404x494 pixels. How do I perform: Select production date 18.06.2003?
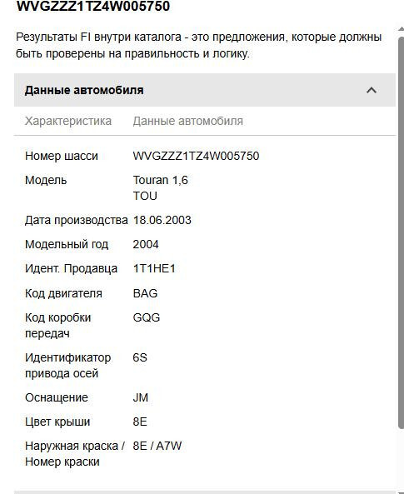(162, 220)
